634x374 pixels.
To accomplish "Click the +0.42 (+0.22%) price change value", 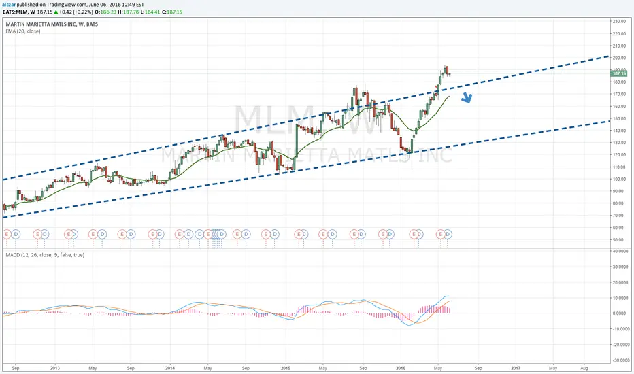I will point(76,12).
